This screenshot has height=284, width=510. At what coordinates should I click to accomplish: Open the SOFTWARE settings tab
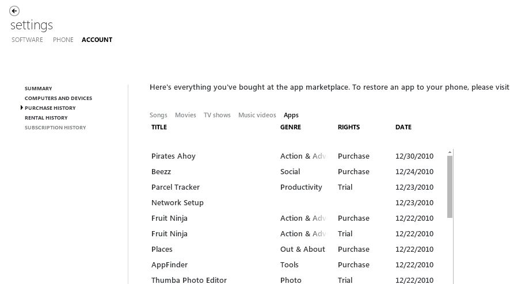click(x=27, y=40)
